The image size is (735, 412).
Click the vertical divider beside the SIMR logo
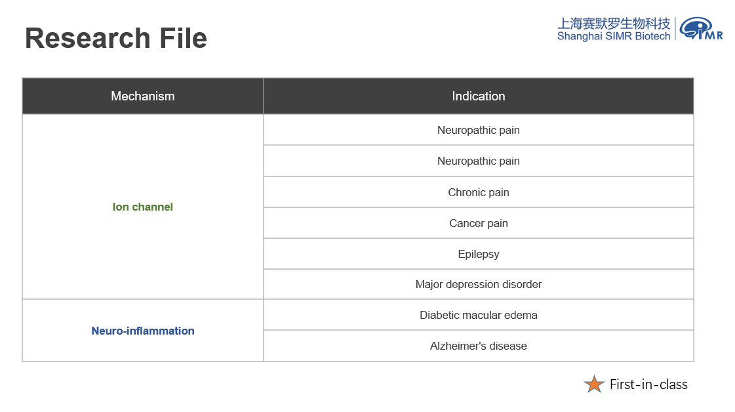click(675, 28)
